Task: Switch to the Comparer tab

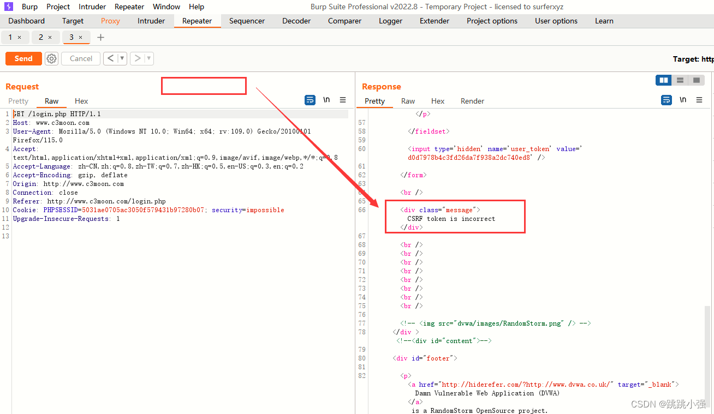Action: coord(344,21)
